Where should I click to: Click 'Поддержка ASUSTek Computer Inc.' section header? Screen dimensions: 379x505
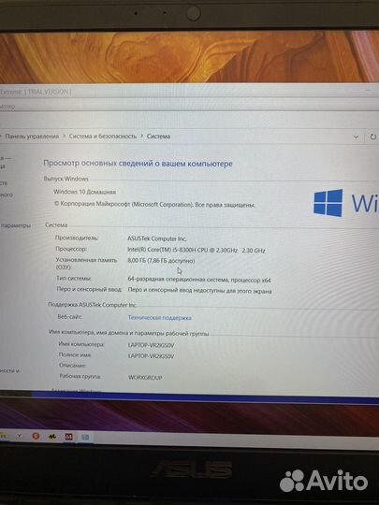pyautogui.click(x=92, y=304)
